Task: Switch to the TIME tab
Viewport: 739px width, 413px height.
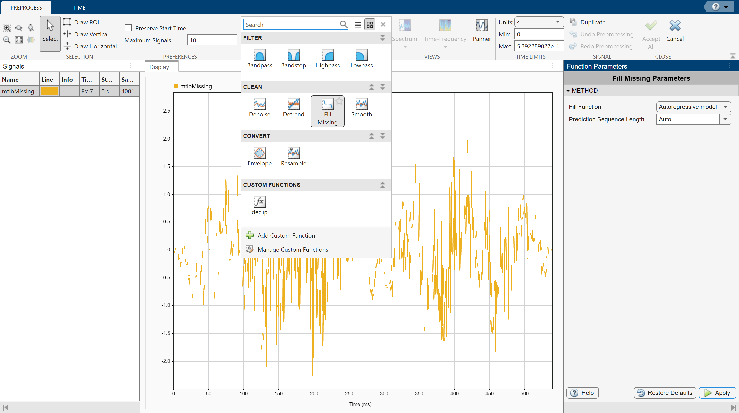Action: click(79, 8)
